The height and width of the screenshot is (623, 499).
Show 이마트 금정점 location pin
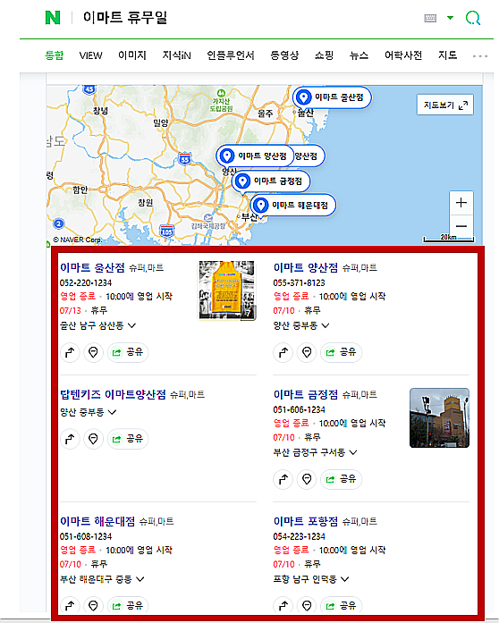point(307,479)
